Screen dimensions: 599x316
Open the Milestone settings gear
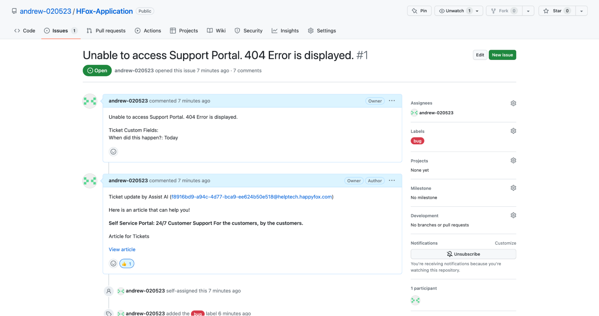(x=513, y=188)
